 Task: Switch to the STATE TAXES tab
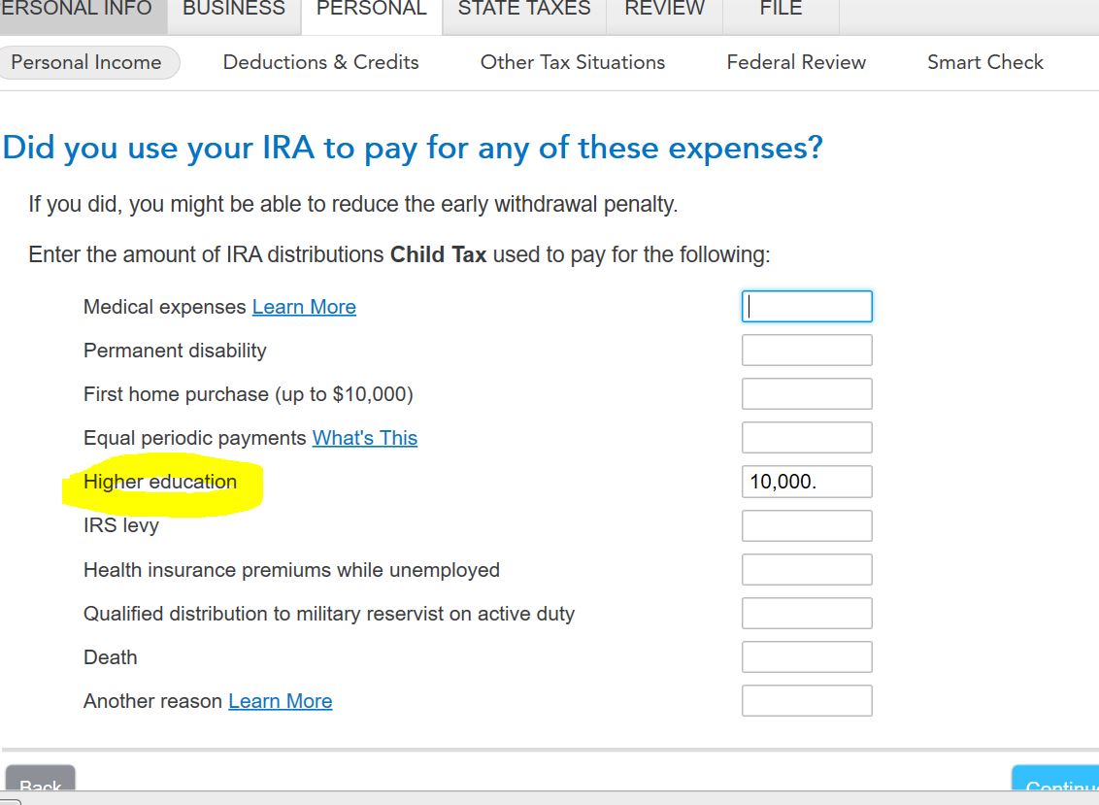(524, 10)
